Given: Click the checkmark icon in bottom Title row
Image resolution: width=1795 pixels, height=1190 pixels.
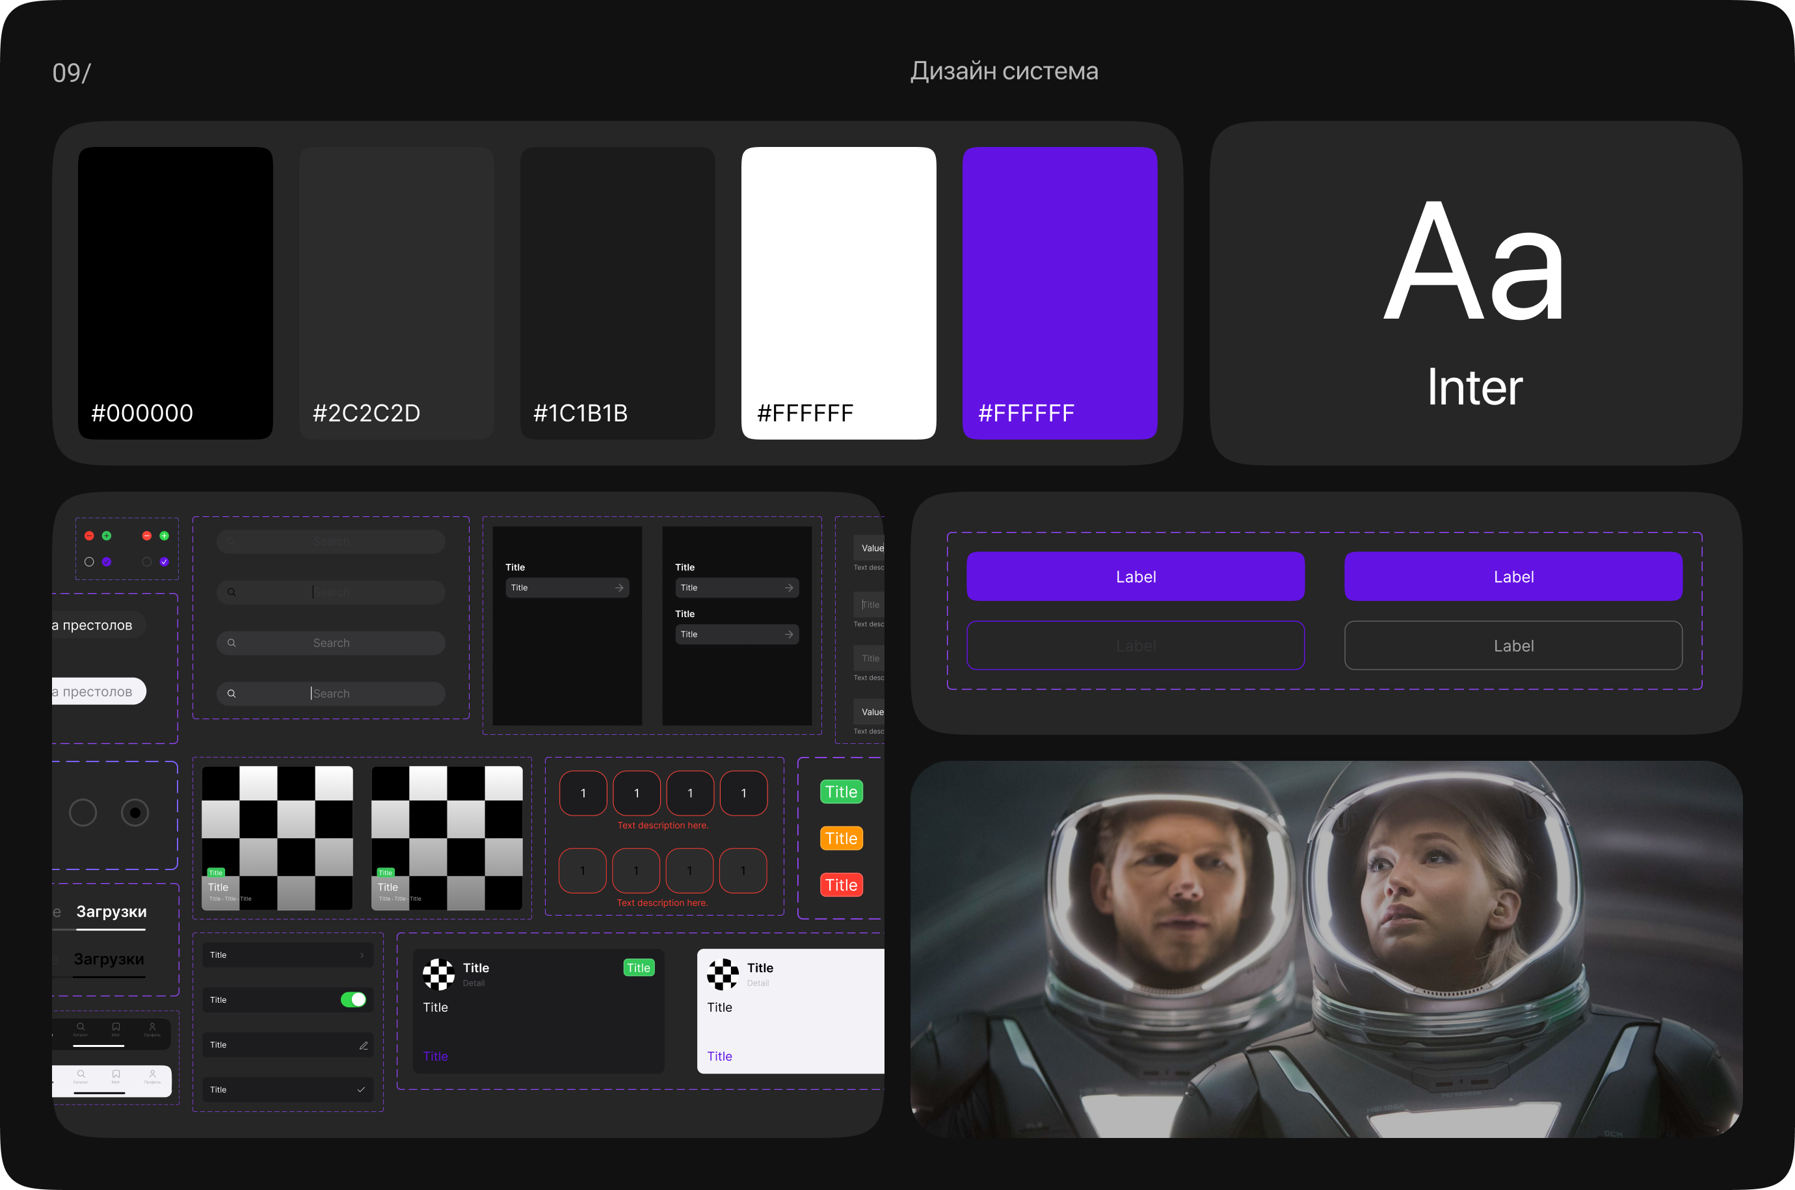Looking at the screenshot, I should tap(362, 1090).
